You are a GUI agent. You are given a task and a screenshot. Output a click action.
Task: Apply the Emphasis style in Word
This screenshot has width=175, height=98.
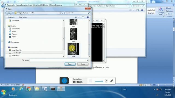[x=151, y=11]
